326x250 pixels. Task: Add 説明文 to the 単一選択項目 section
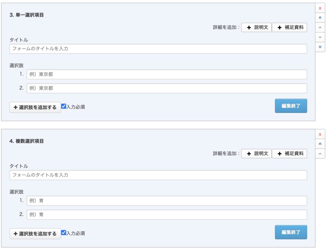(256, 28)
